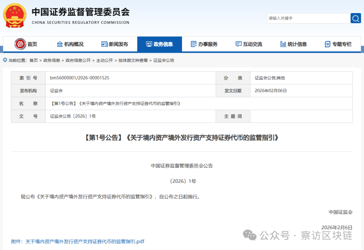Click the magnifier search button
This screenshot has height=250, width=364.
[x=356, y=18]
